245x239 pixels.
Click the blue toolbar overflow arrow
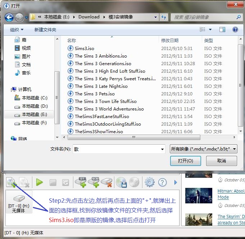click(176, 182)
